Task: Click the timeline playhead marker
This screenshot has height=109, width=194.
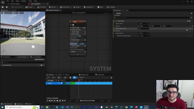Action: (79, 80)
